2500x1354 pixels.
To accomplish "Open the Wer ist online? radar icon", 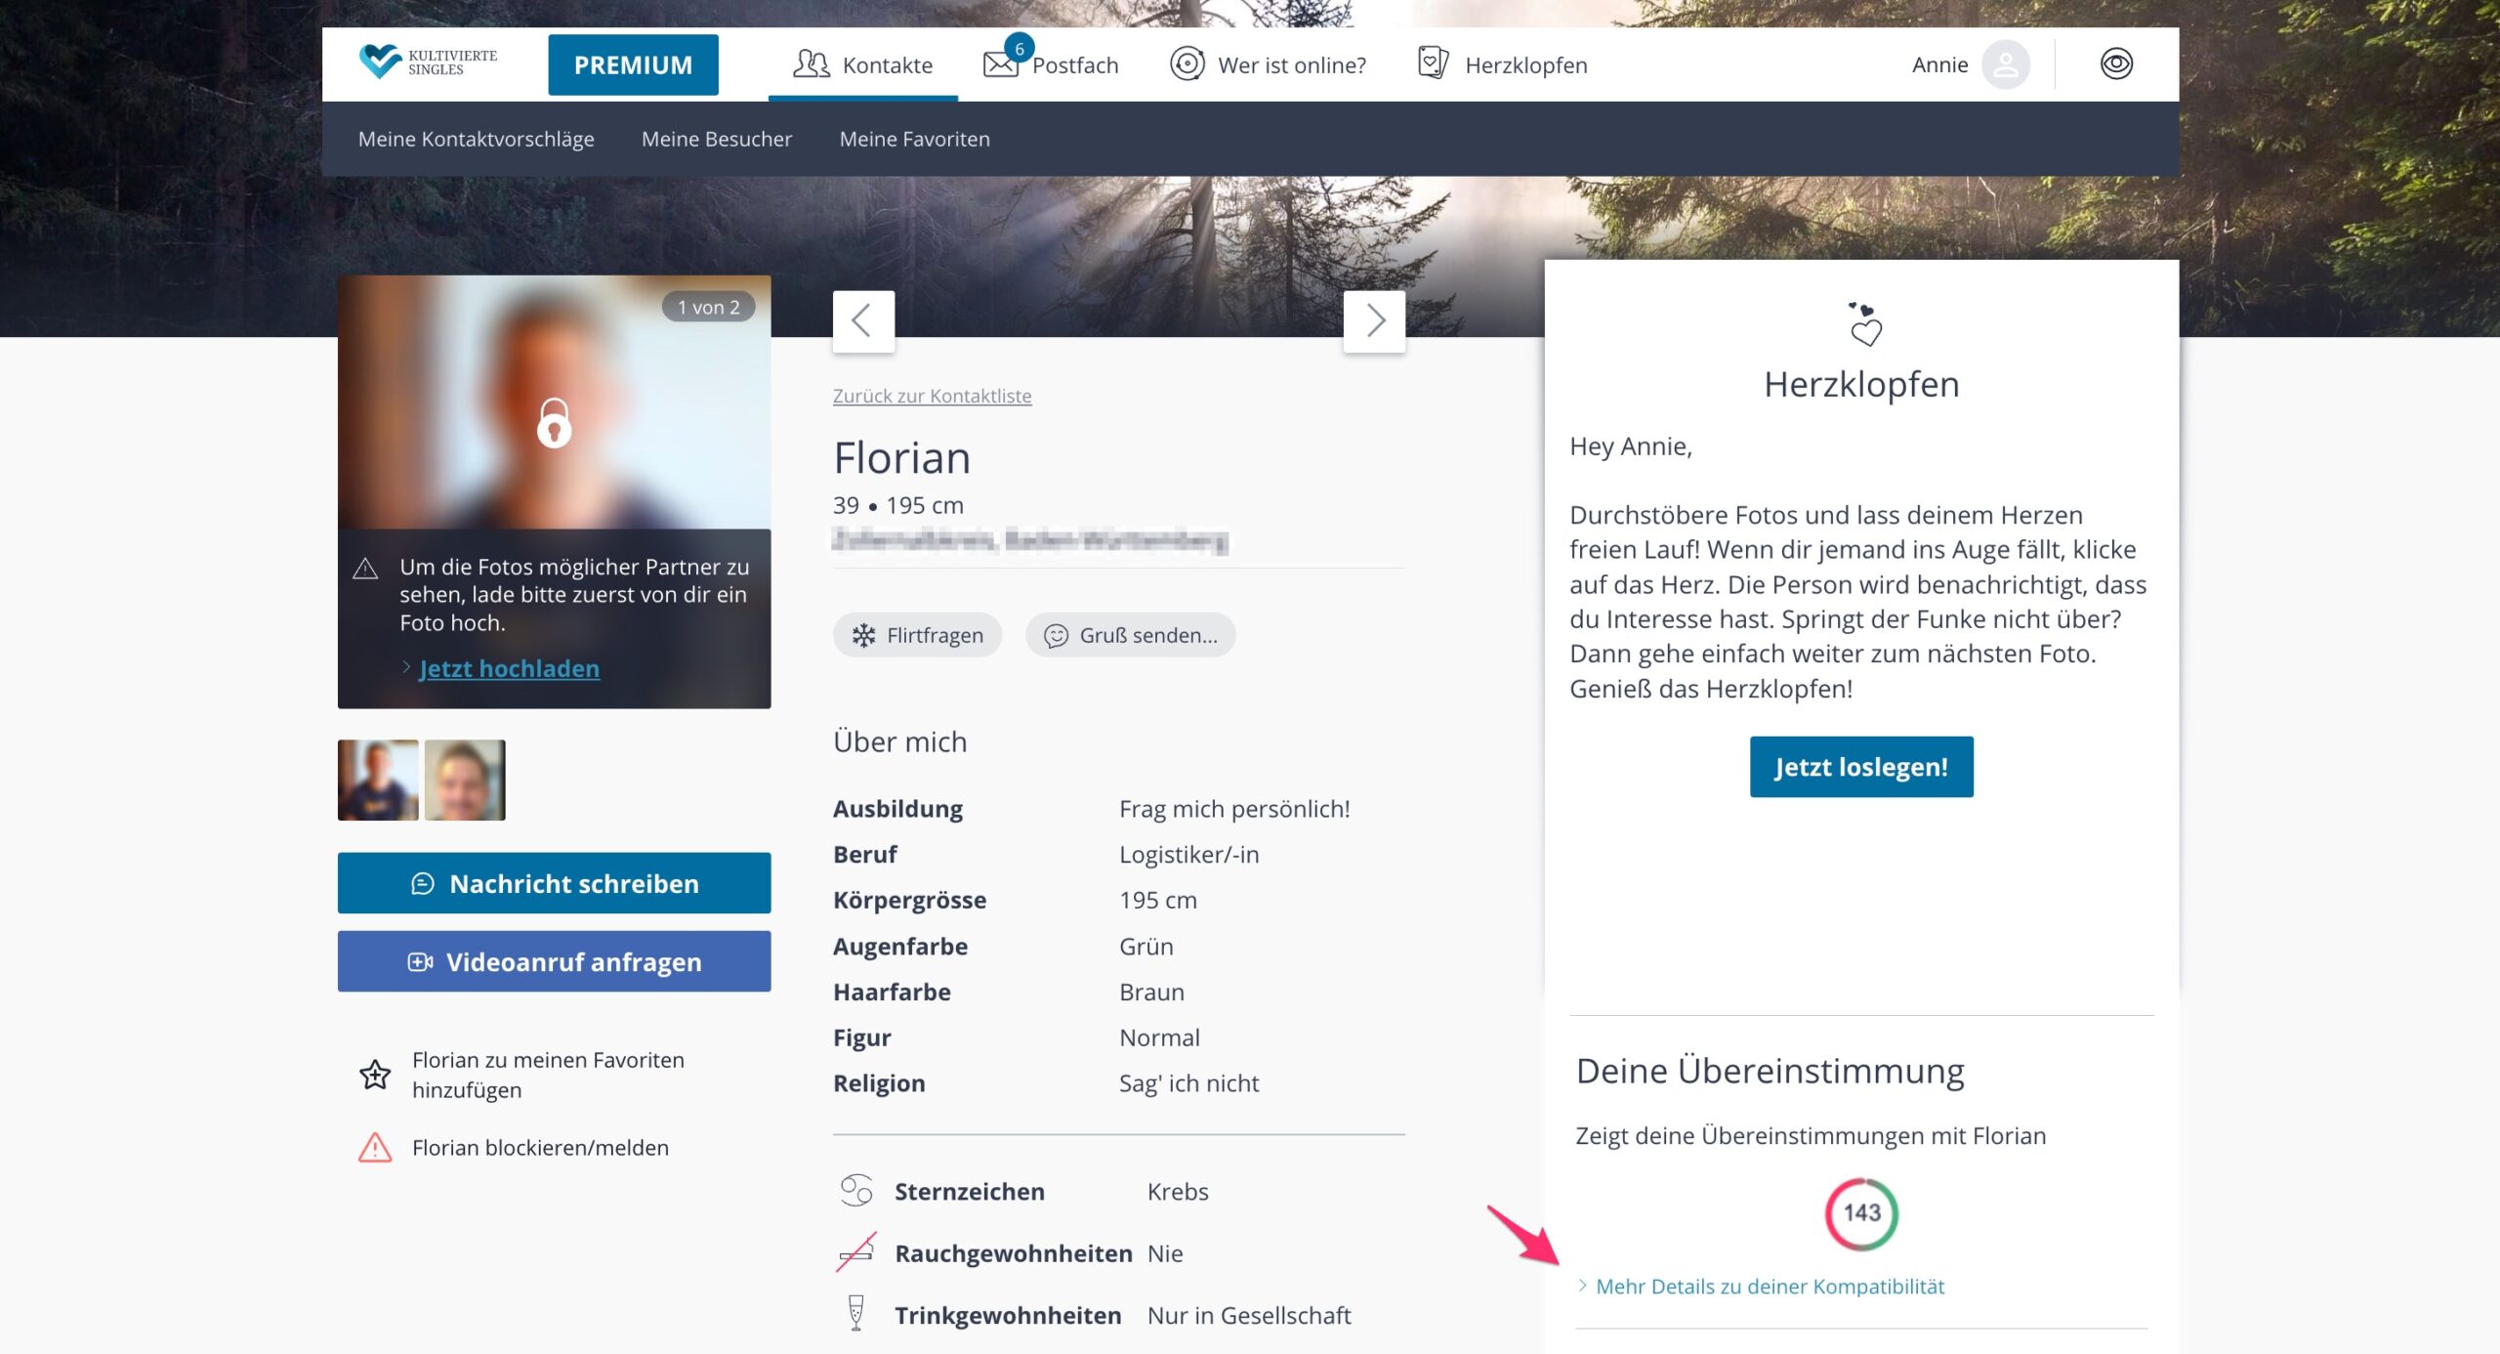I will (x=1187, y=64).
